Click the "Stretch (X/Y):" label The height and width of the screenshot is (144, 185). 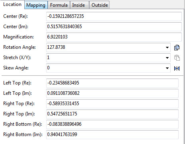[17, 58]
